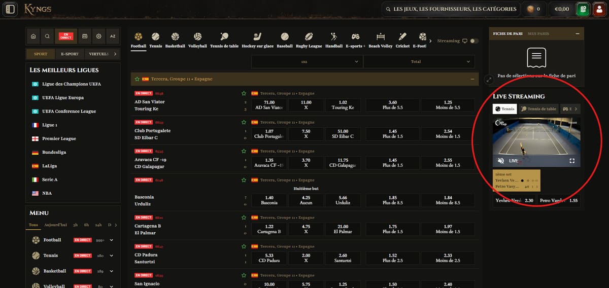
Task: Open the Total market dropdown
Action: 419,61
